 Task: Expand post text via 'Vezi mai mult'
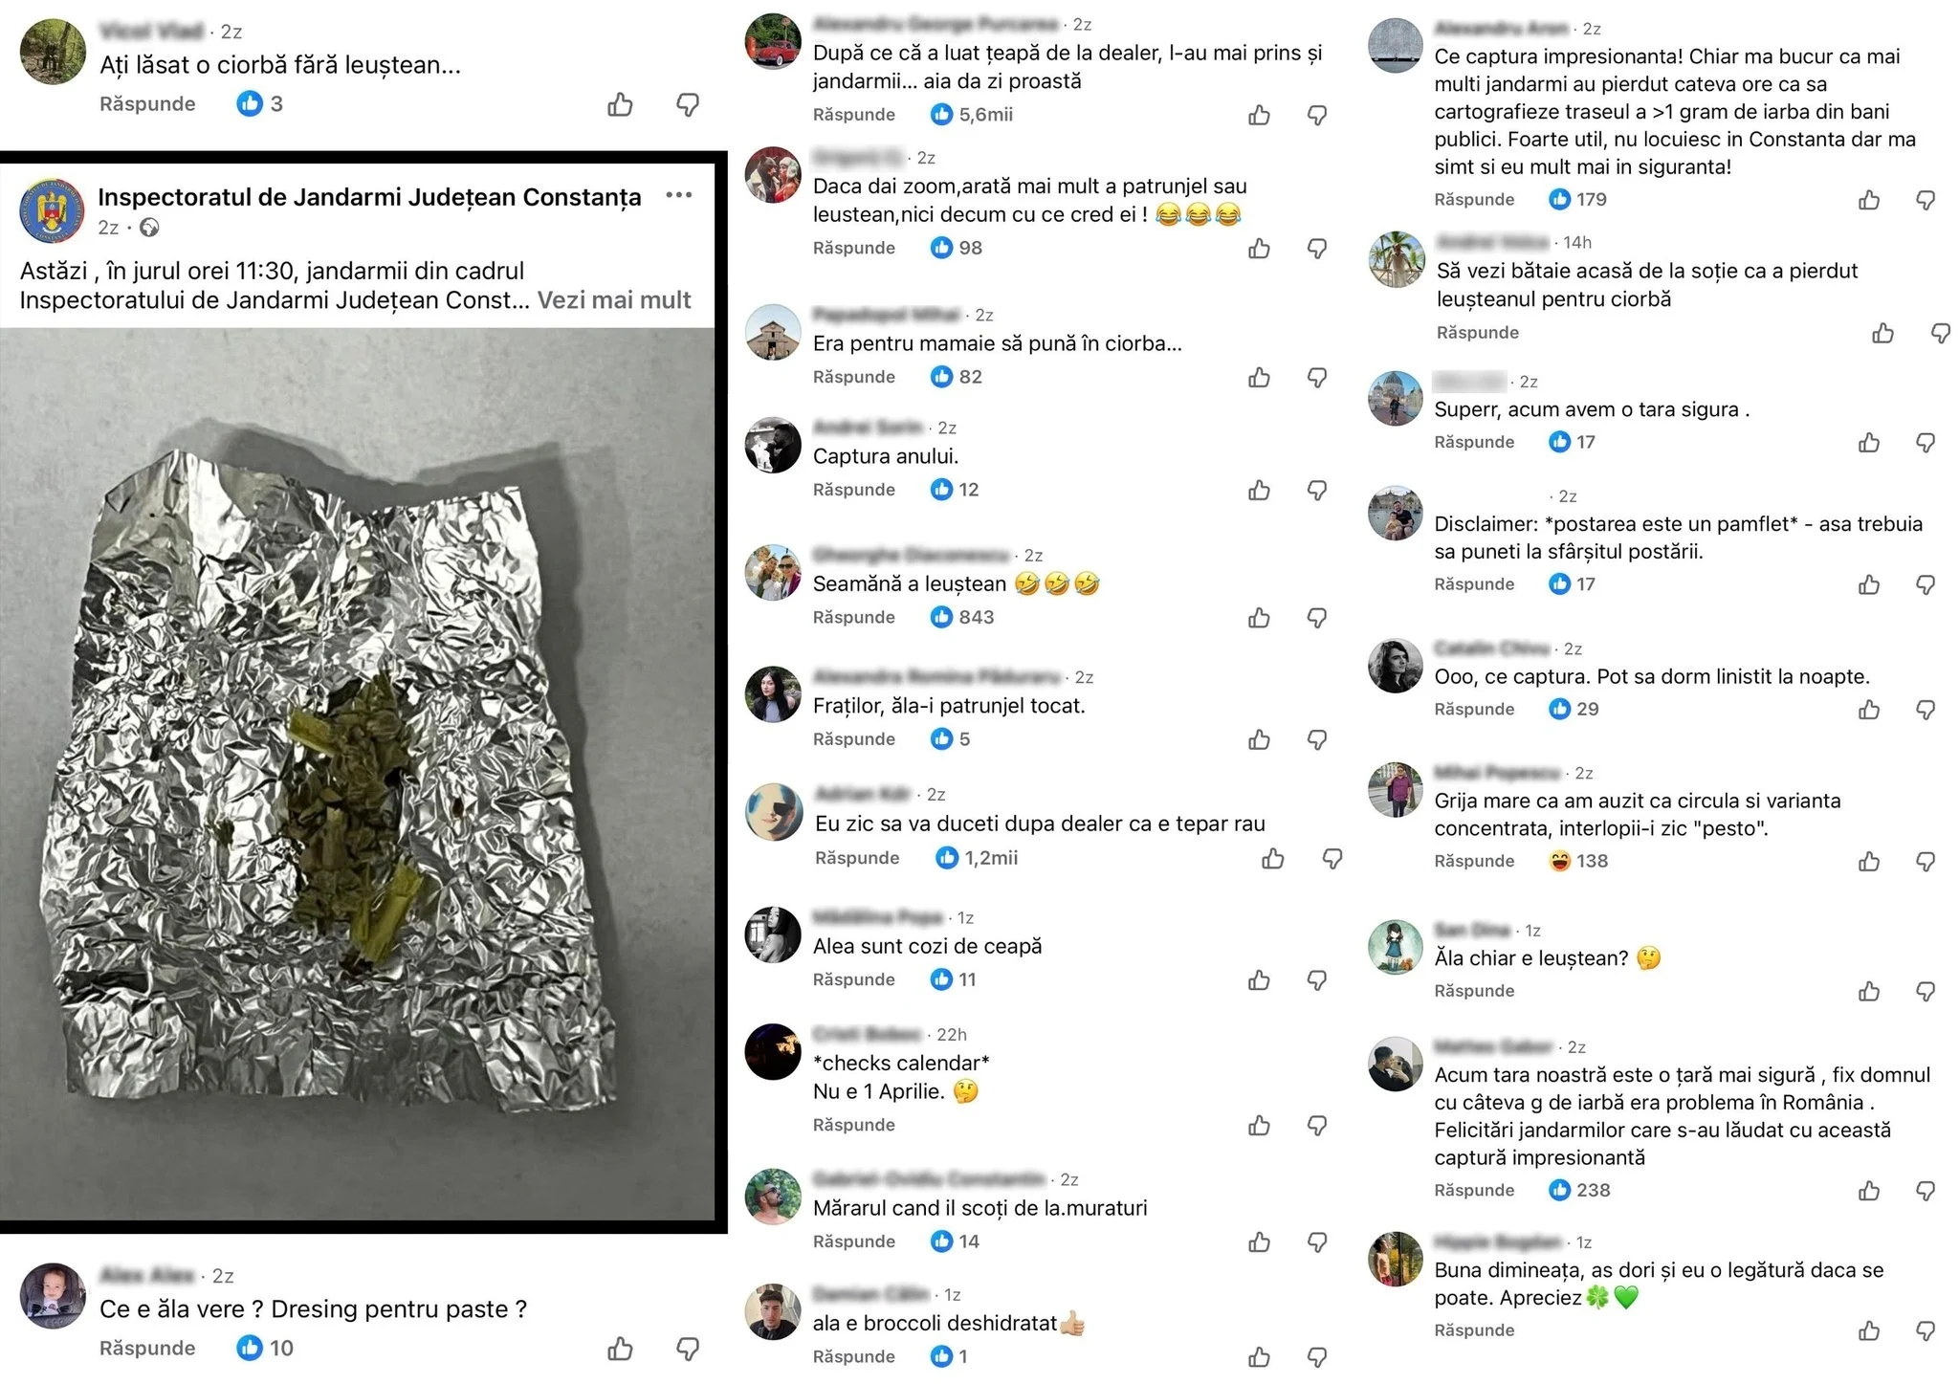tap(613, 300)
